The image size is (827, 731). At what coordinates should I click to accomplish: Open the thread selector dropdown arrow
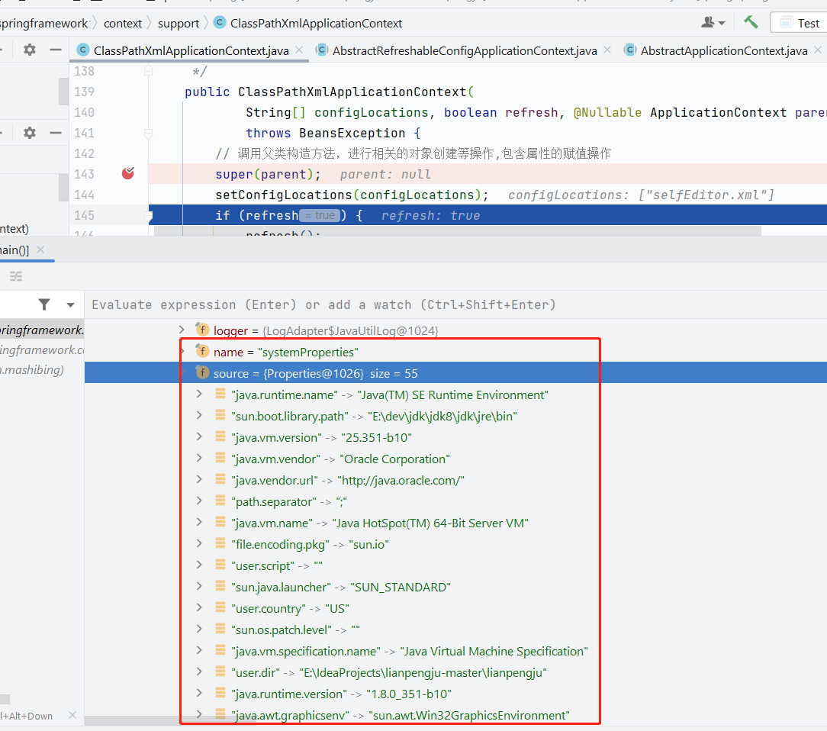point(71,304)
